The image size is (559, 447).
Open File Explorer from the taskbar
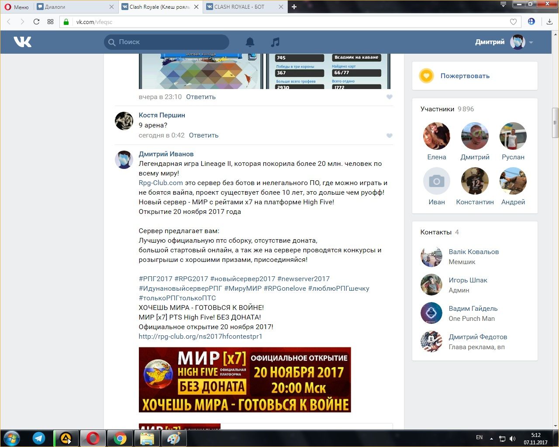[x=147, y=438]
